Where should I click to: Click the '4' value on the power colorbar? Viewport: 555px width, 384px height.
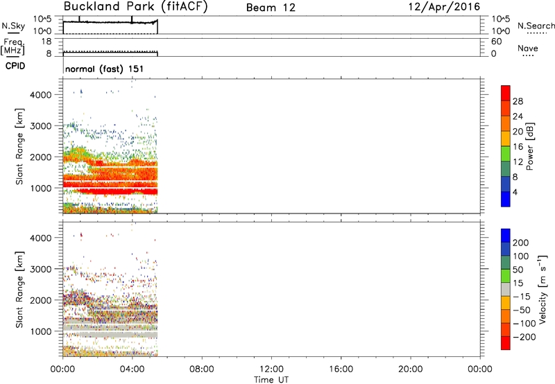[x=515, y=193]
